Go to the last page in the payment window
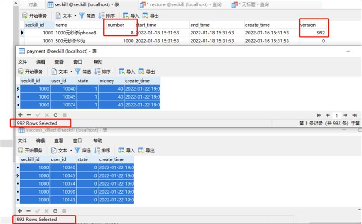The width and height of the screenshot is (362, 224). pyautogui.click(x=354, y=115)
